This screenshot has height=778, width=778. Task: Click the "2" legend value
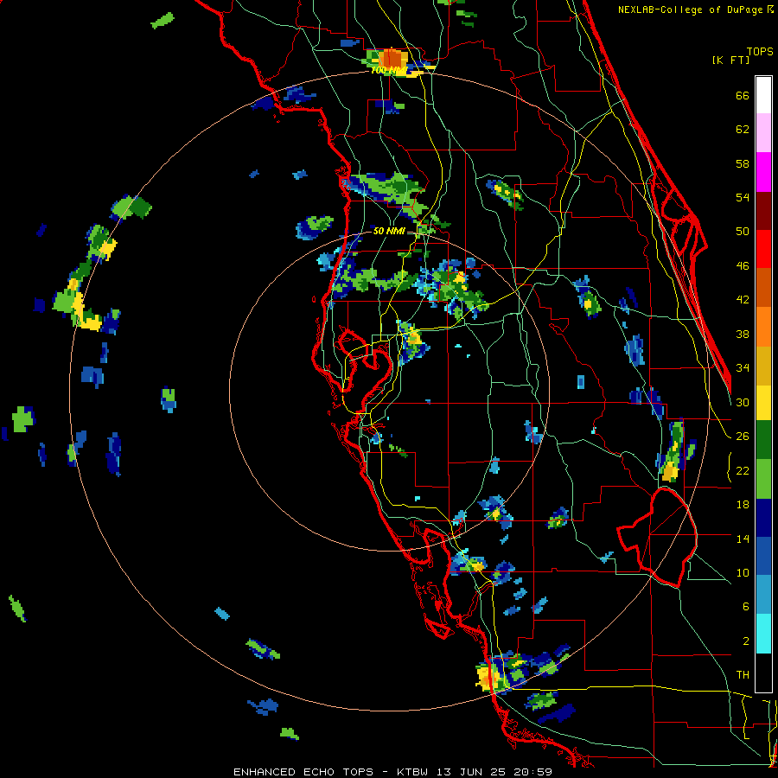click(745, 641)
